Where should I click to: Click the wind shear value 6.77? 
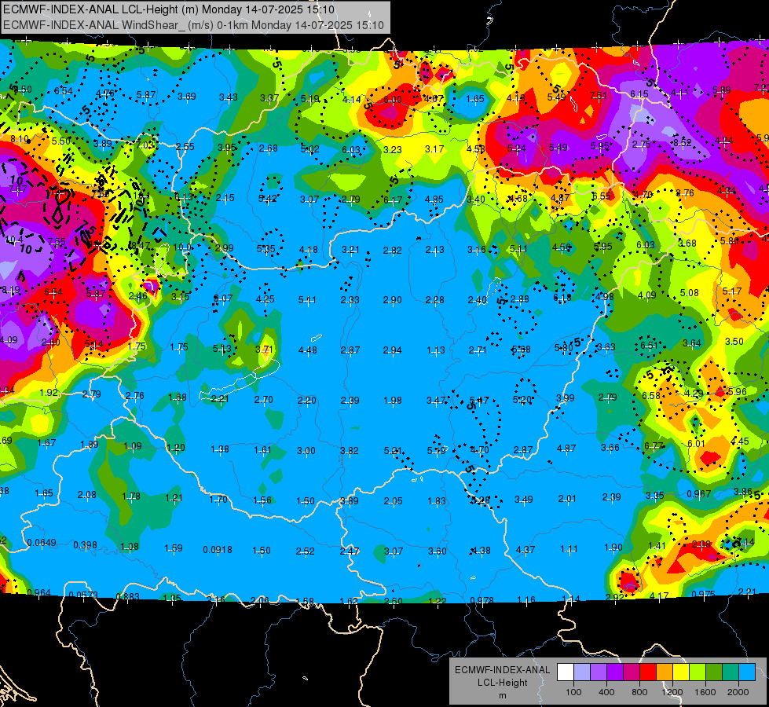[x=654, y=445]
